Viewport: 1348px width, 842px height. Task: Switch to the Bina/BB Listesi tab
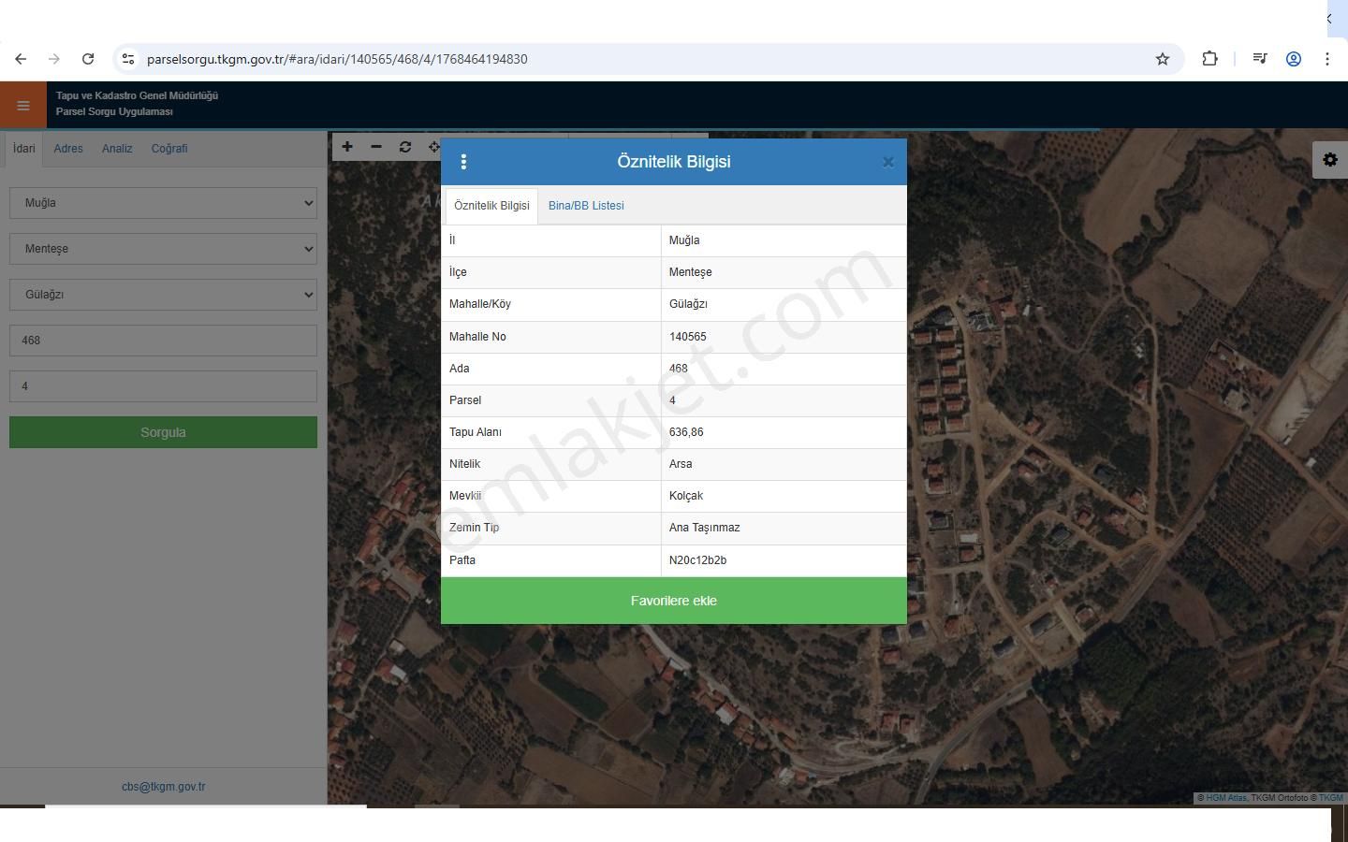pos(586,206)
